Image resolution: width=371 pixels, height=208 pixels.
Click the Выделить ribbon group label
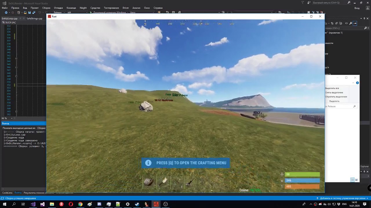[334, 101]
